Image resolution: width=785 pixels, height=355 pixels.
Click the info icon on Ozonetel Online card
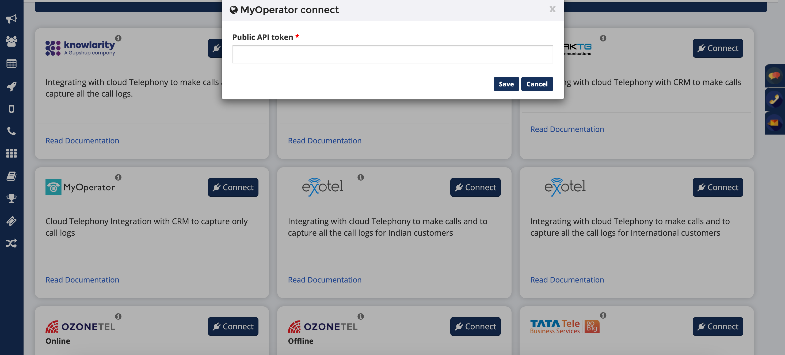pos(118,316)
